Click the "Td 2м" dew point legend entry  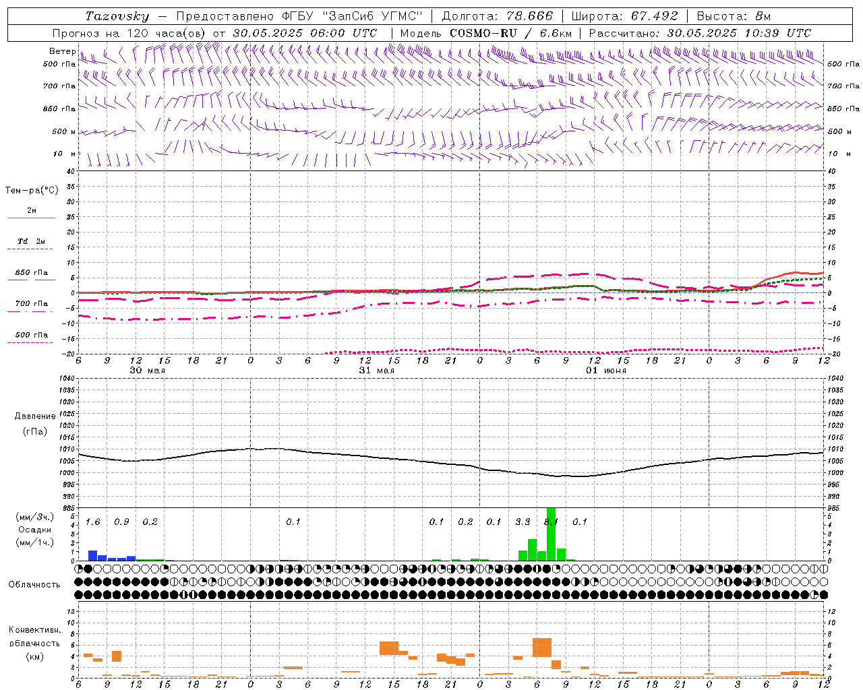31,241
